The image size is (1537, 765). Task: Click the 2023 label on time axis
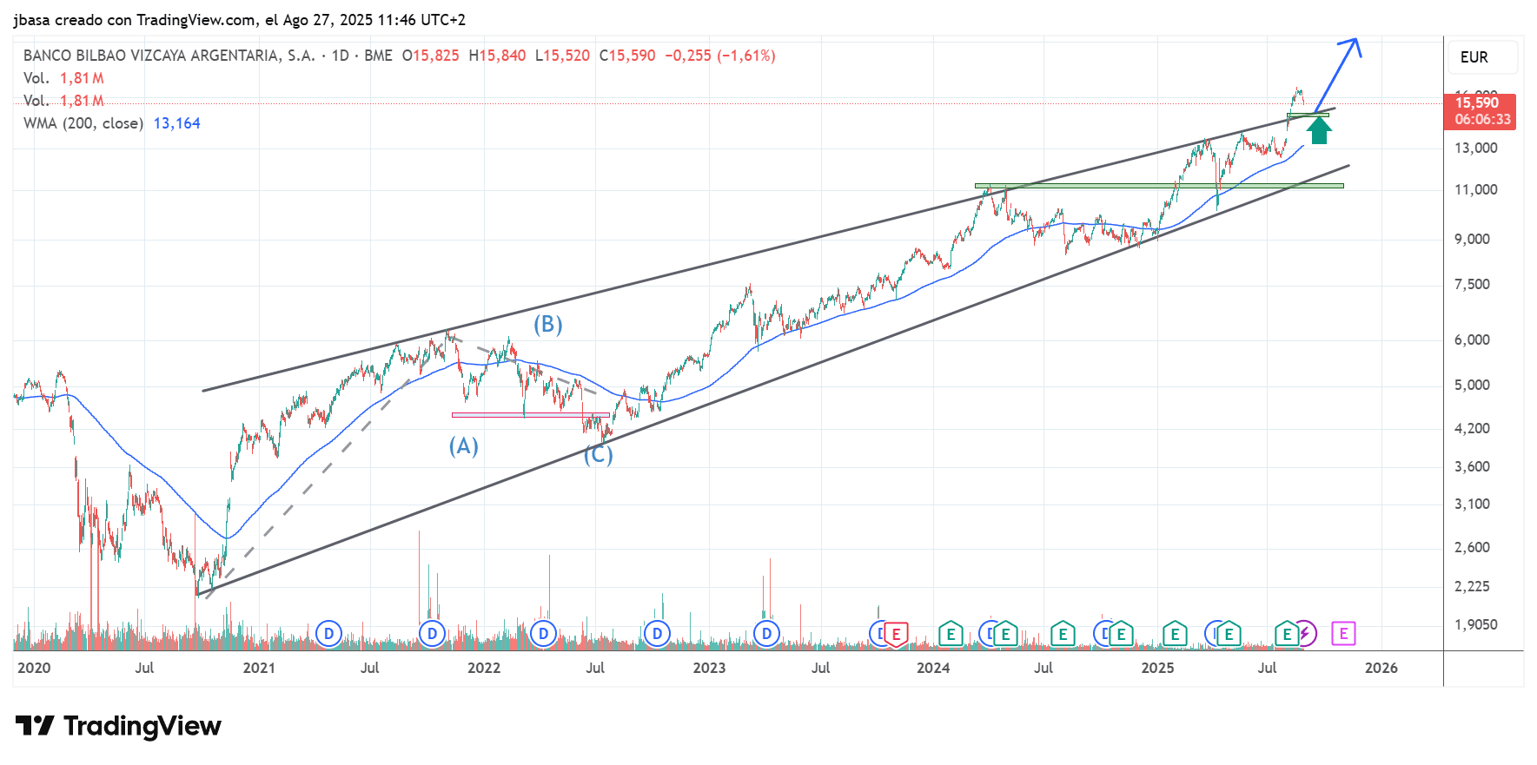709,668
